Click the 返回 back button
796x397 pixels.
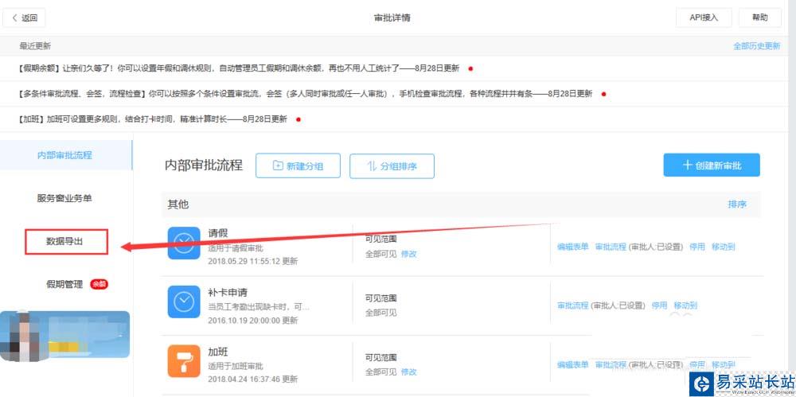25,18
